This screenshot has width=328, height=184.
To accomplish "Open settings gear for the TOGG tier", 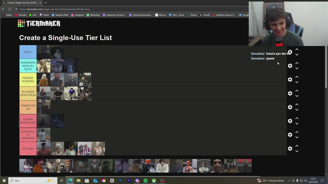I will tap(290, 52).
